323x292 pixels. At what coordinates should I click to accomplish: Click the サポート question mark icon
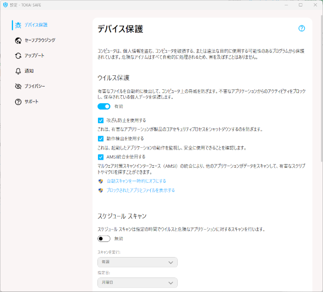(18, 102)
